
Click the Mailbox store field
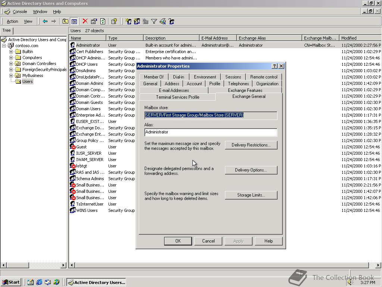211,115
